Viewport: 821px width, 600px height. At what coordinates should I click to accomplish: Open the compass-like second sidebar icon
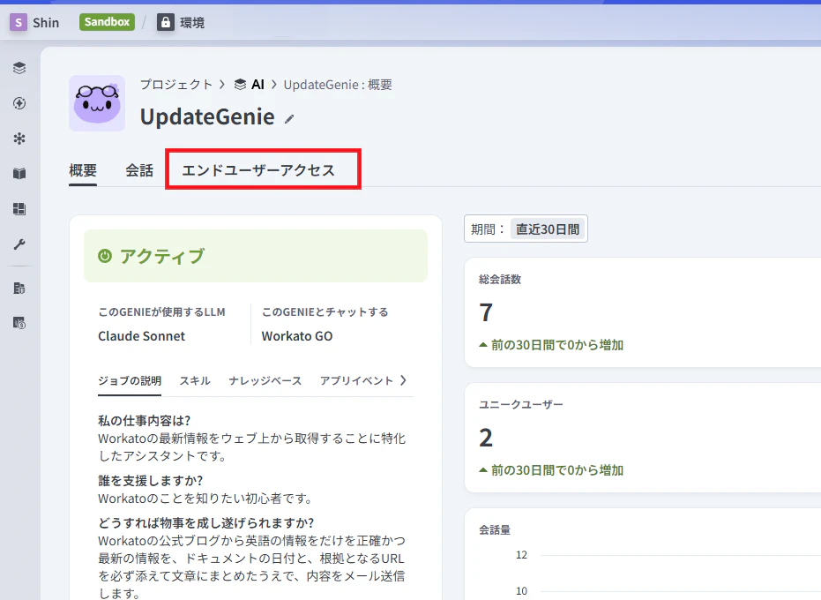tap(19, 103)
